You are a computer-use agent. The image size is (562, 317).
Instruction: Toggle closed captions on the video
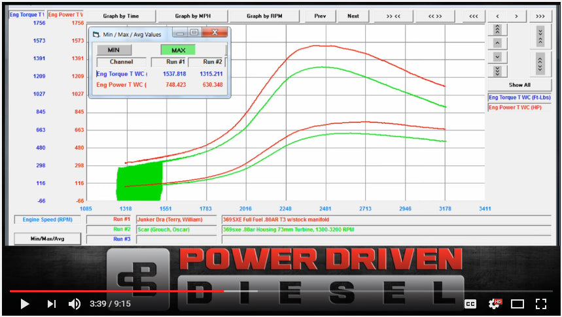(x=470, y=304)
